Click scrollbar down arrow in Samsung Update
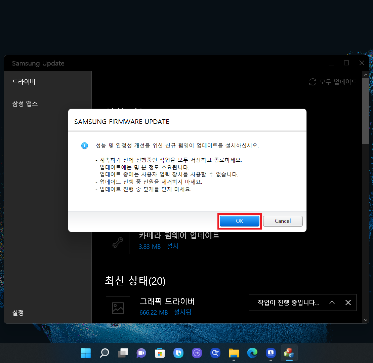 pyautogui.click(x=366, y=320)
